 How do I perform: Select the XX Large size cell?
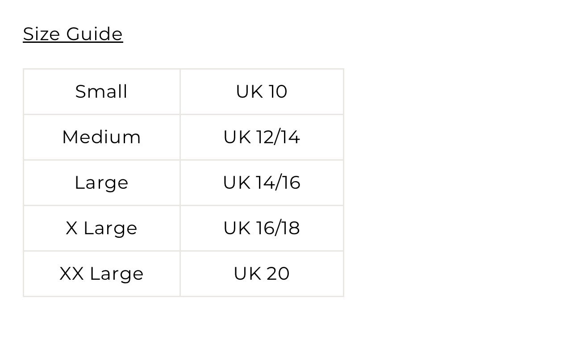click(102, 273)
